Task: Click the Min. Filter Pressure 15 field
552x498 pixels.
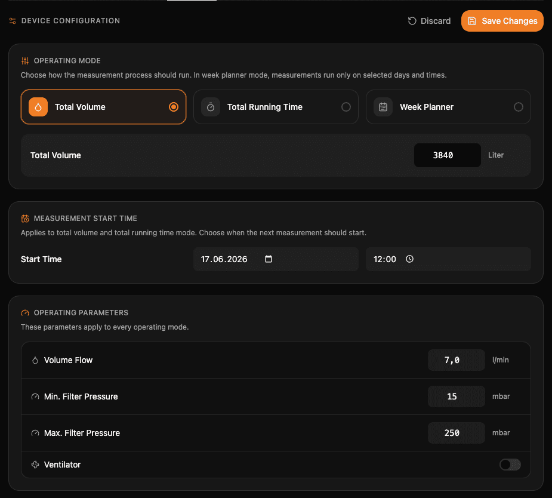Action: click(x=457, y=396)
